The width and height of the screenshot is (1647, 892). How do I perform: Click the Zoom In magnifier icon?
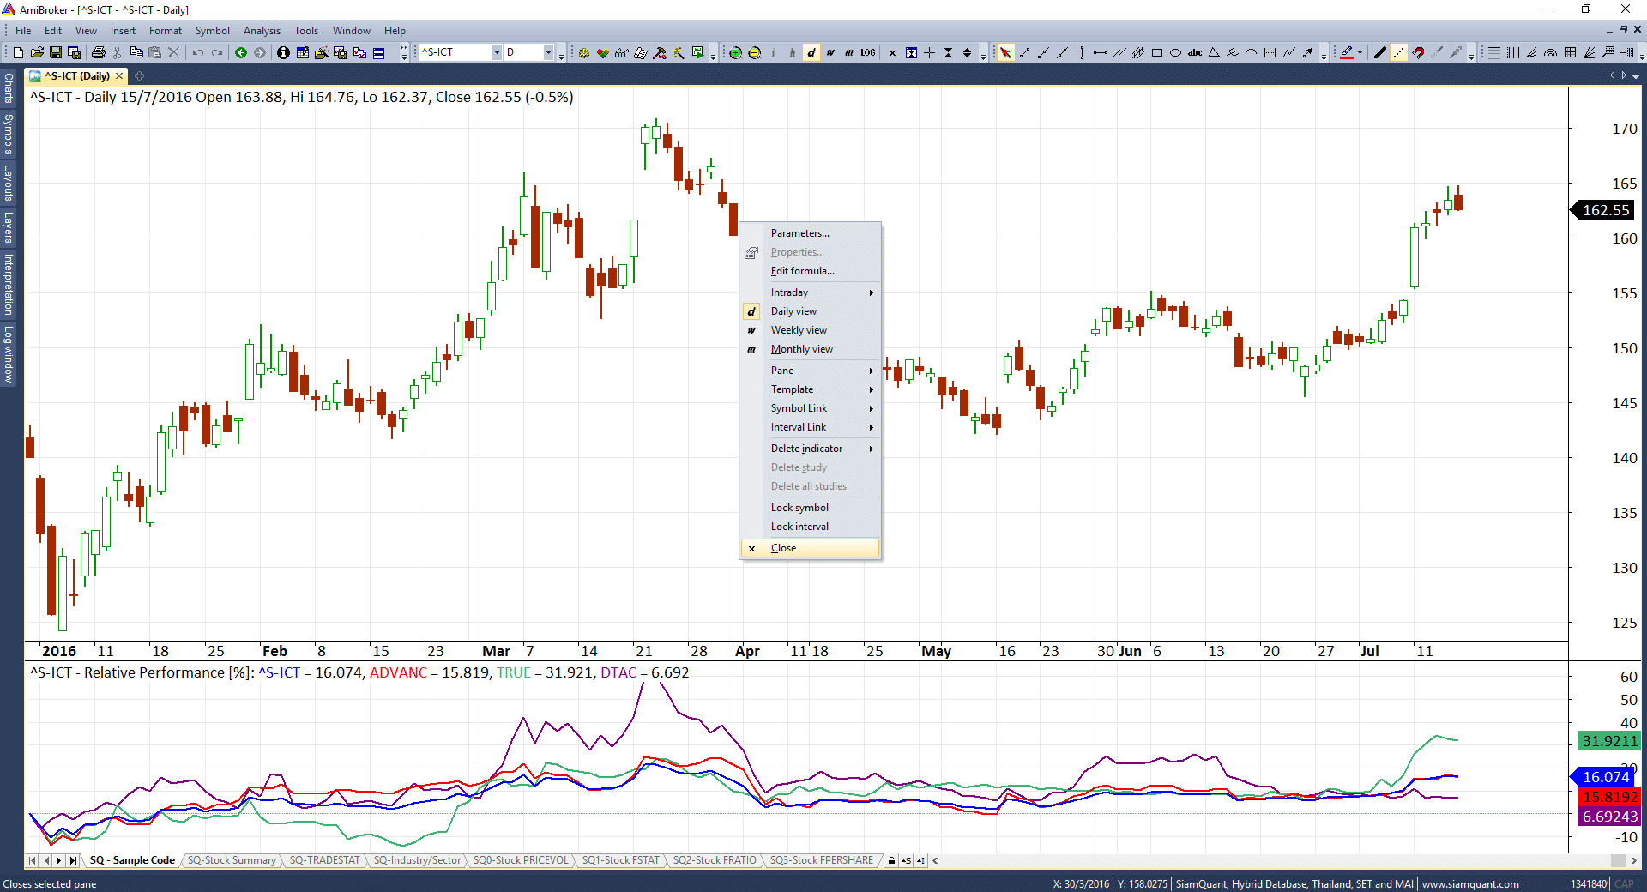735,53
